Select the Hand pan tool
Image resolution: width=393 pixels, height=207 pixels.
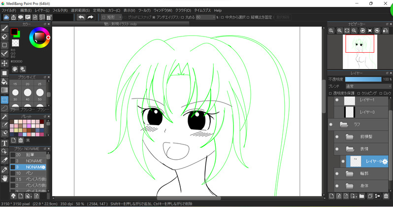point(4,178)
